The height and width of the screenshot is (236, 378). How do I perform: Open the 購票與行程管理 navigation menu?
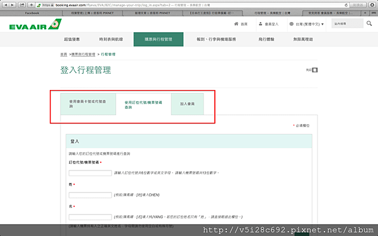158,39
